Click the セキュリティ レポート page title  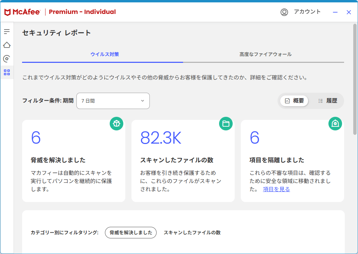click(56, 33)
